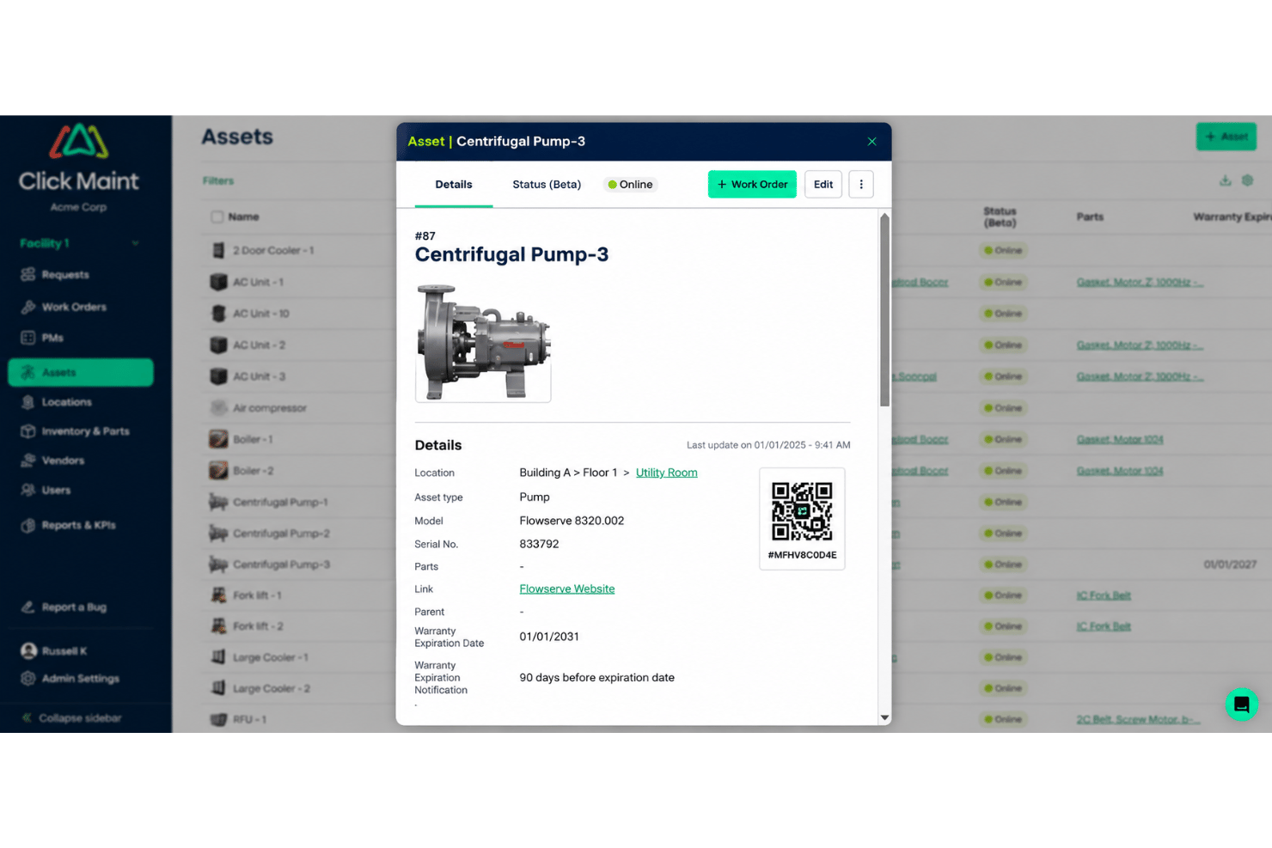Click the centrifugal pump image thumbnail
1272x848 pixels.
coord(483,344)
